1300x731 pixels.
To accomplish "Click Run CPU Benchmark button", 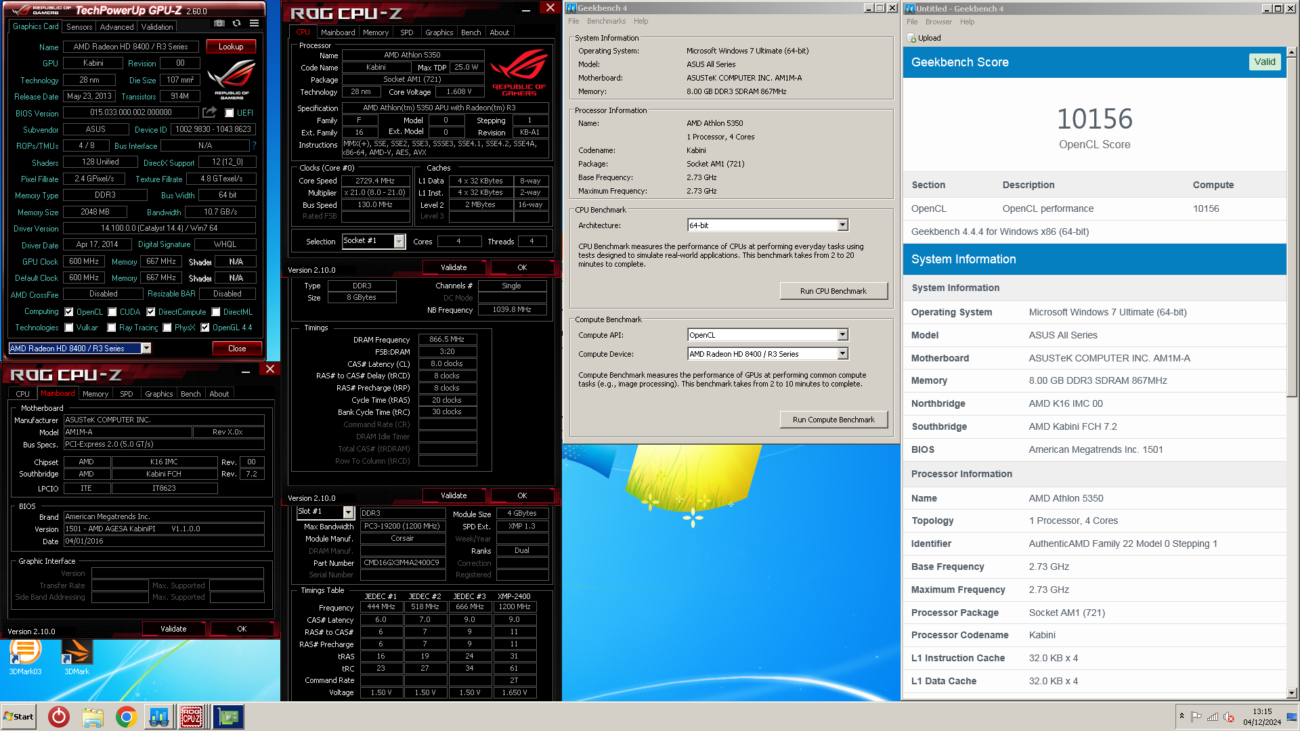I will pyautogui.click(x=833, y=291).
